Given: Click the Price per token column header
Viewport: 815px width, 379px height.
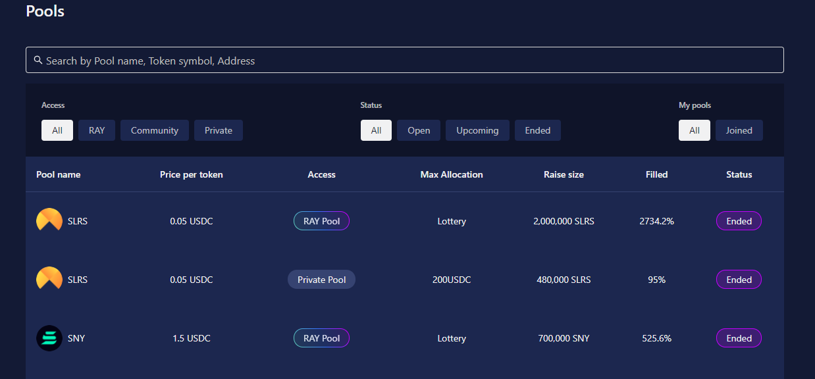Looking at the screenshot, I should click(x=192, y=174).
